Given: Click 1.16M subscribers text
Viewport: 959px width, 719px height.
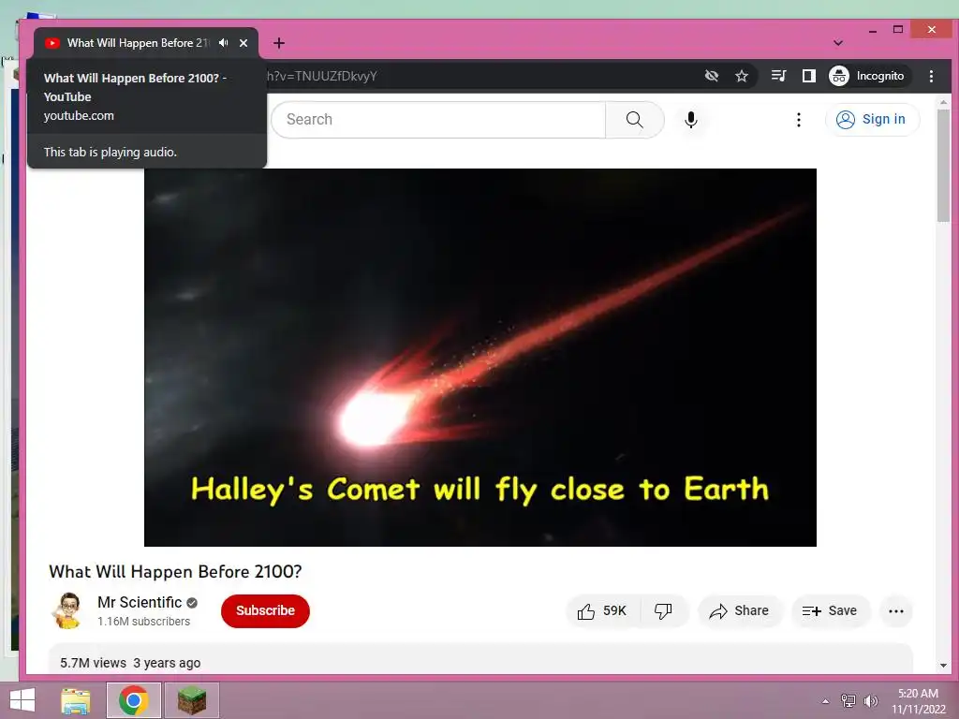Looking at the screenshot, I should (143, 622).
